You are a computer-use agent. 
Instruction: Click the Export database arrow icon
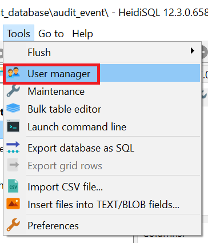tap(13, 148)
